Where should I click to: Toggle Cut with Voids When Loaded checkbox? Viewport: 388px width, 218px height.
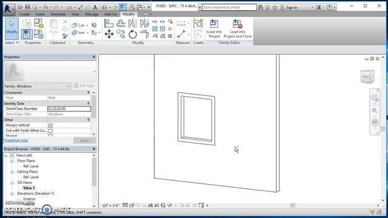(x=50, y=131)
